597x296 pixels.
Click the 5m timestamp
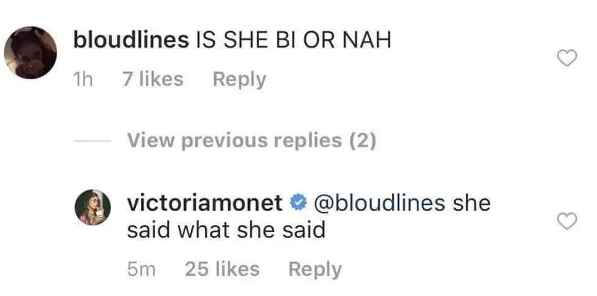point(142,270)
